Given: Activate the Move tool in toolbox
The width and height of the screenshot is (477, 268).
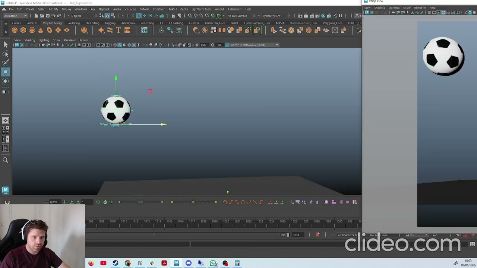Looking at the screenshot, I should tap(6, 71).
